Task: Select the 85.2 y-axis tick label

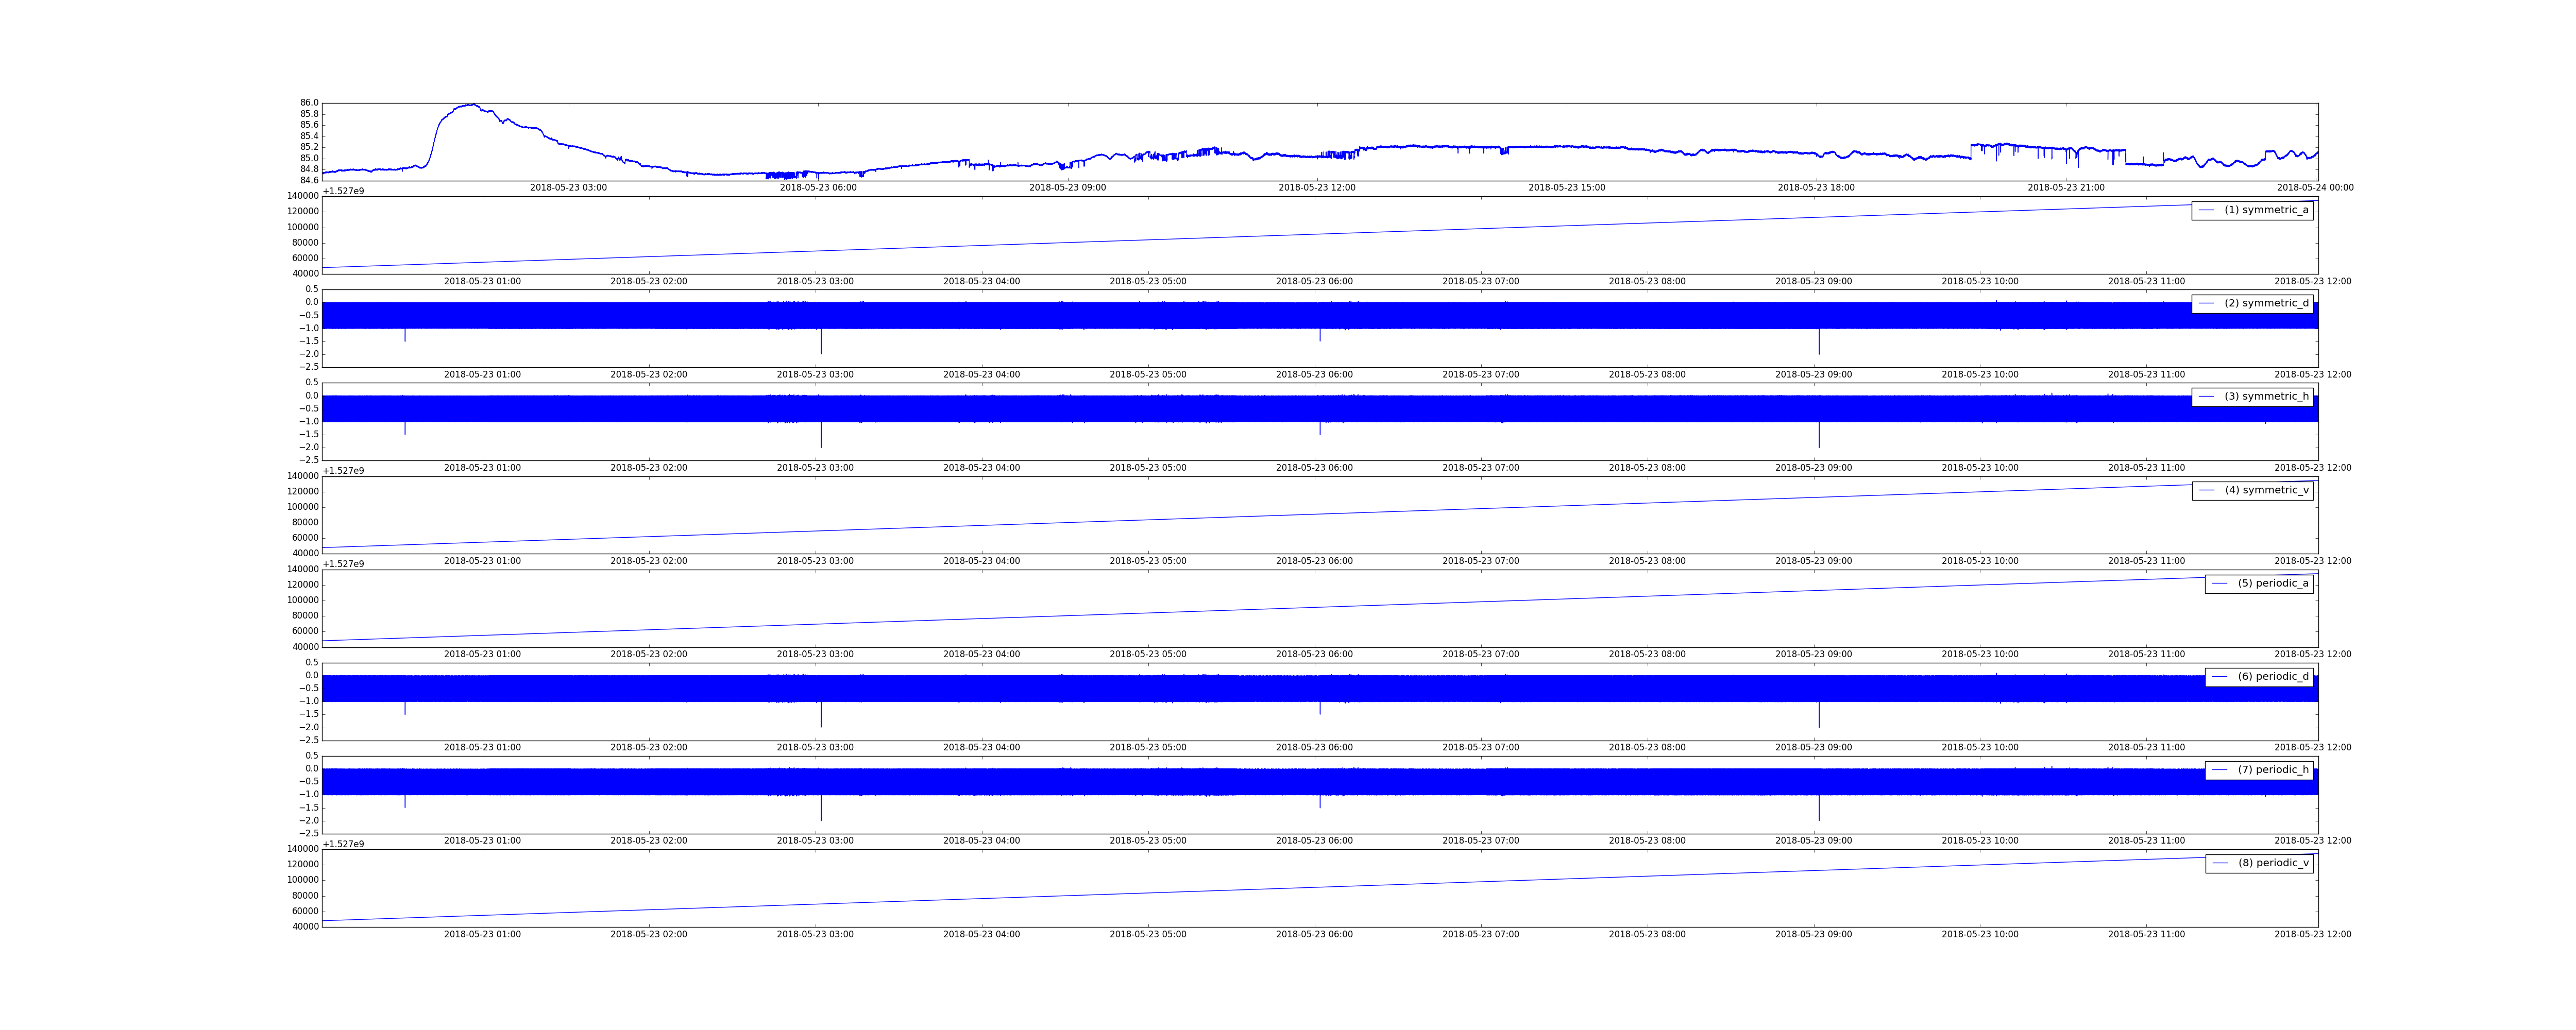Action: pos(309,147)
